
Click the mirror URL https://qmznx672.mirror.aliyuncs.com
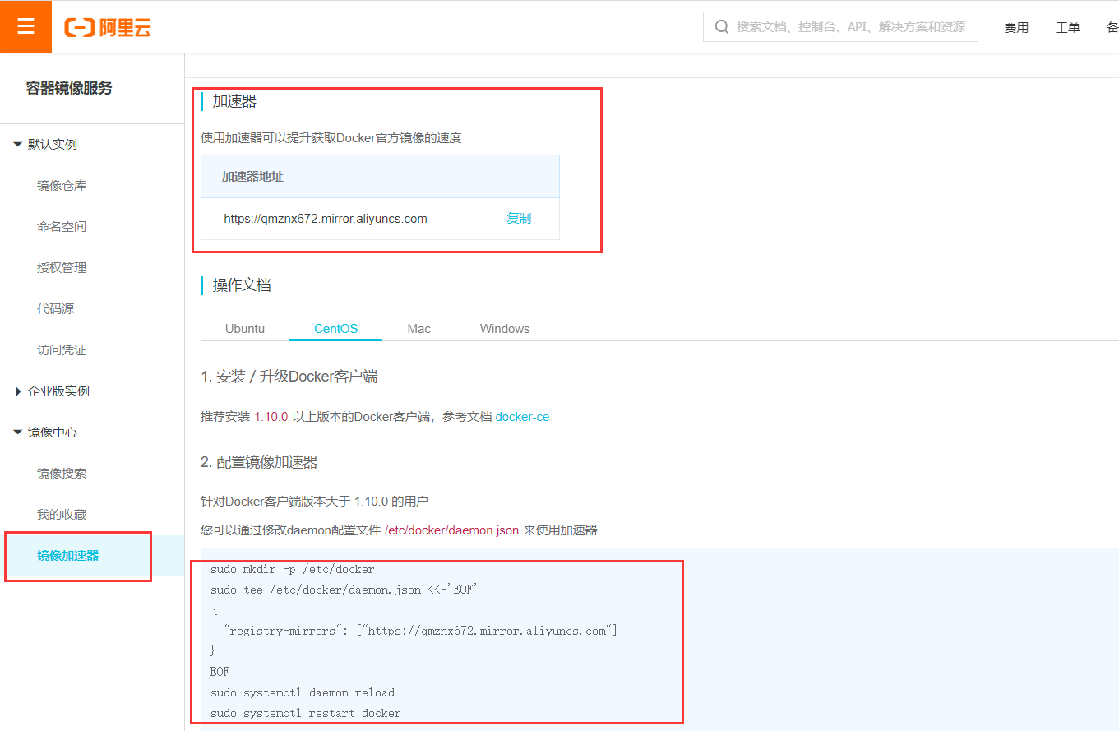click(326, 219)
